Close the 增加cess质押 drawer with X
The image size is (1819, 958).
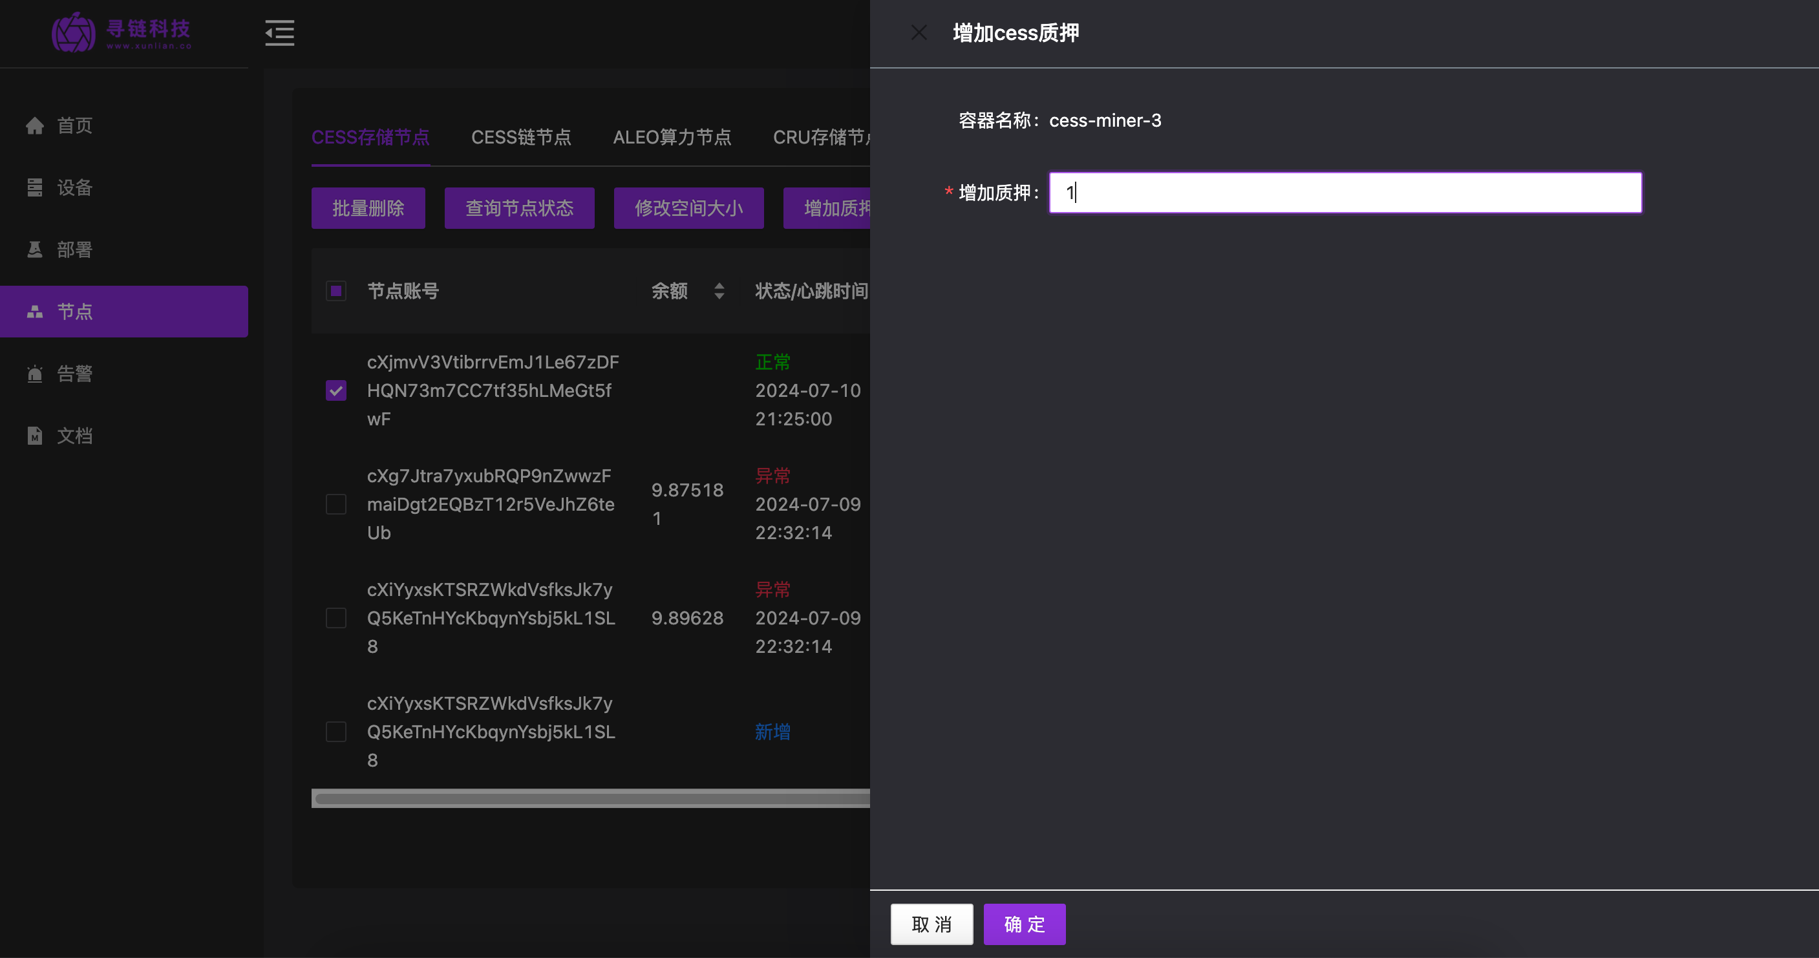[919, 33]
